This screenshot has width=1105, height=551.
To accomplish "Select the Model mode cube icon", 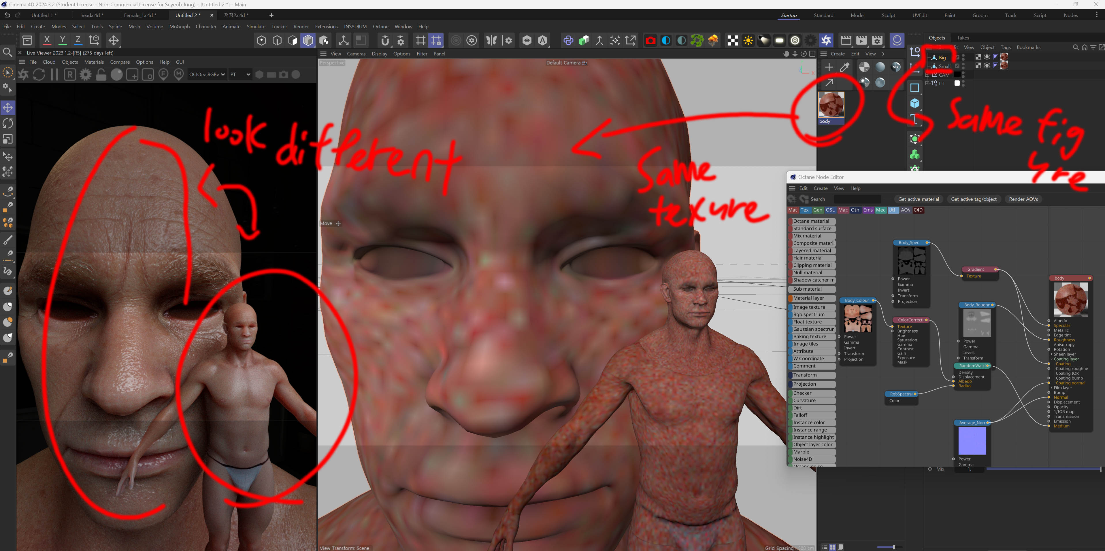I will (308, 40).
